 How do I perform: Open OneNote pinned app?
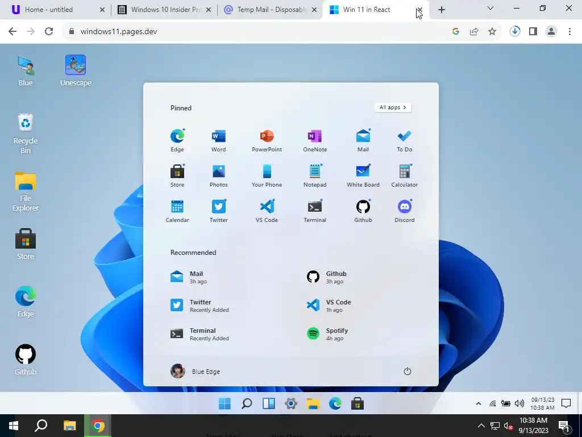coord(315,140)
